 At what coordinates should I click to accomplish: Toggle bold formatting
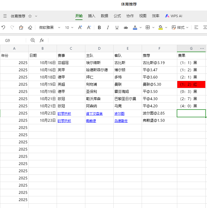pyautogui.click(x=99, y=27)
